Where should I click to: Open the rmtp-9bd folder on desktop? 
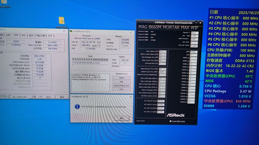tap(61, 21)
